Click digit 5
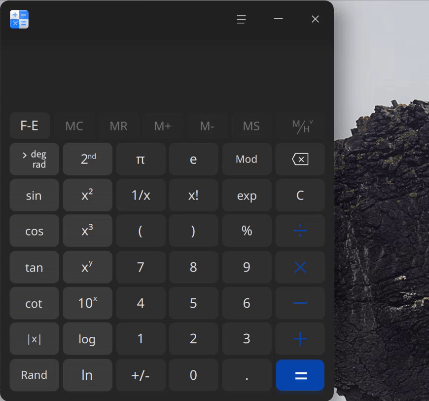The height and width of the screenshot is (401, 429). (x=193, y=303)
